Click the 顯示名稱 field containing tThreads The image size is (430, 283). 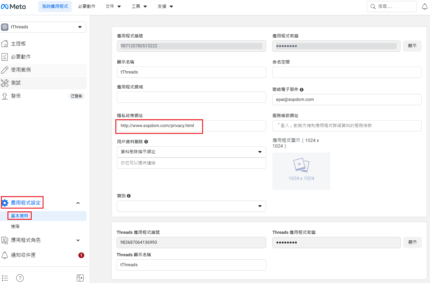click(192, 72)
